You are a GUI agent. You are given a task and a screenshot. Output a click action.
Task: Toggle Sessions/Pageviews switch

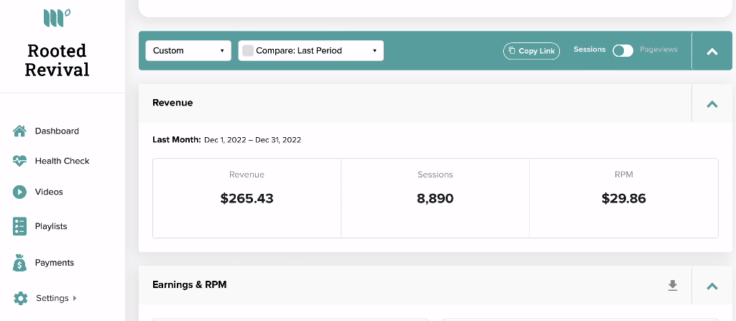pos(623,51)
